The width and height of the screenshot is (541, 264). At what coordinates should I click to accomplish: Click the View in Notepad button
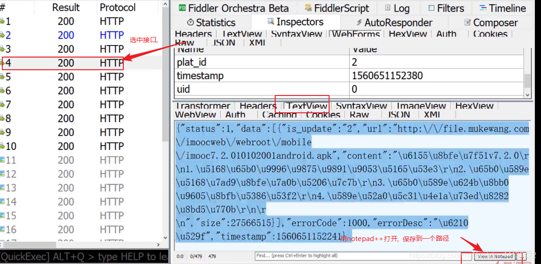point(496,256)
